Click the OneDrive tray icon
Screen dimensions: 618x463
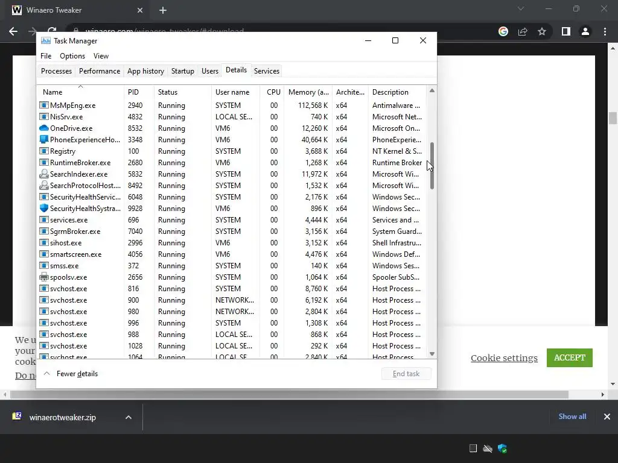point(488,449)
